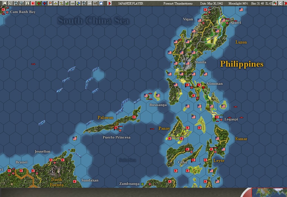This screenshot has width=287, height=197.
Task: Open the blue aircraft display icon
Action: pyautogui.click(x=45, y=3)
